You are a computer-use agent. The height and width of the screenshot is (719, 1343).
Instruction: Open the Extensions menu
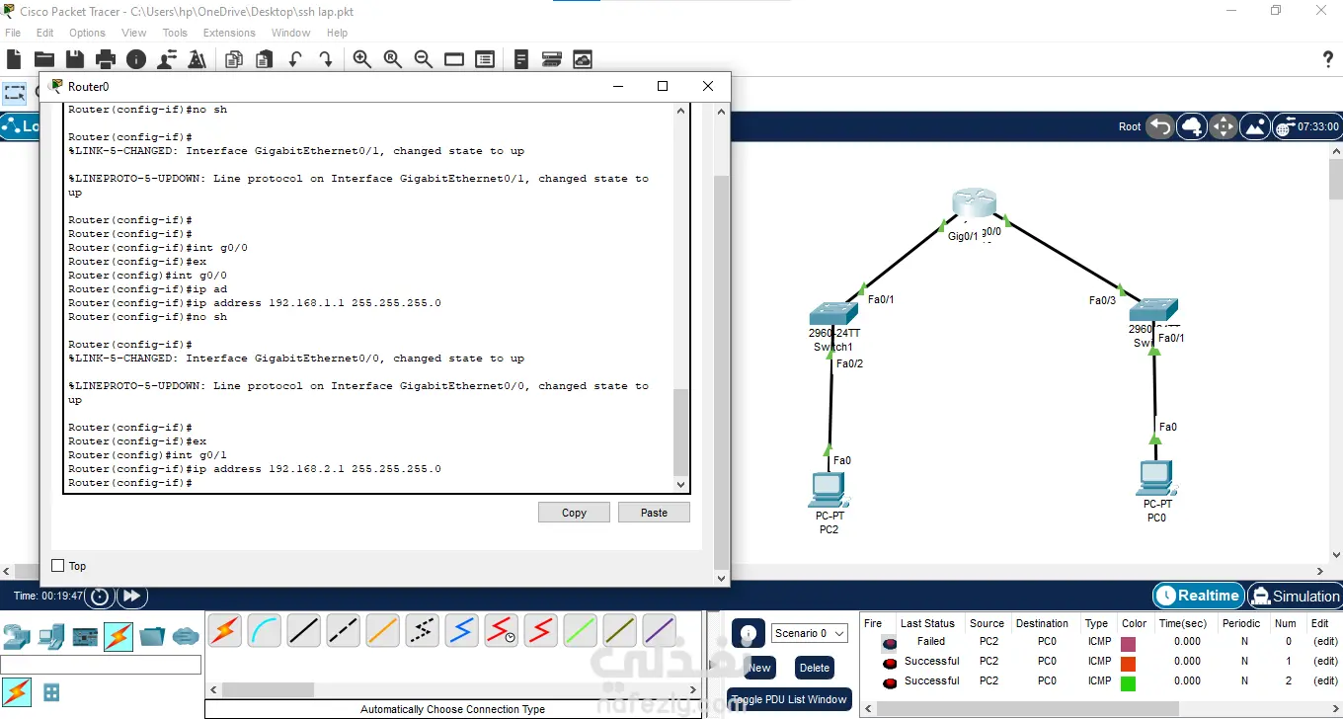tap(229, 33)
